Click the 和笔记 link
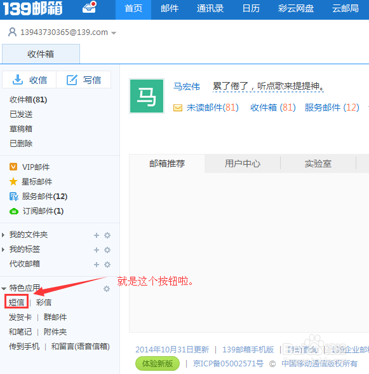This screenshot has width=369, height=374. point(20,332)
